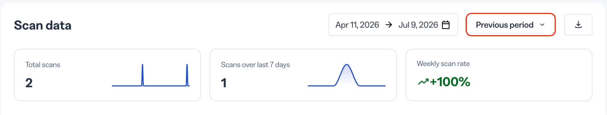Click the green trending-up arrow icon

(x=423, y=82)
